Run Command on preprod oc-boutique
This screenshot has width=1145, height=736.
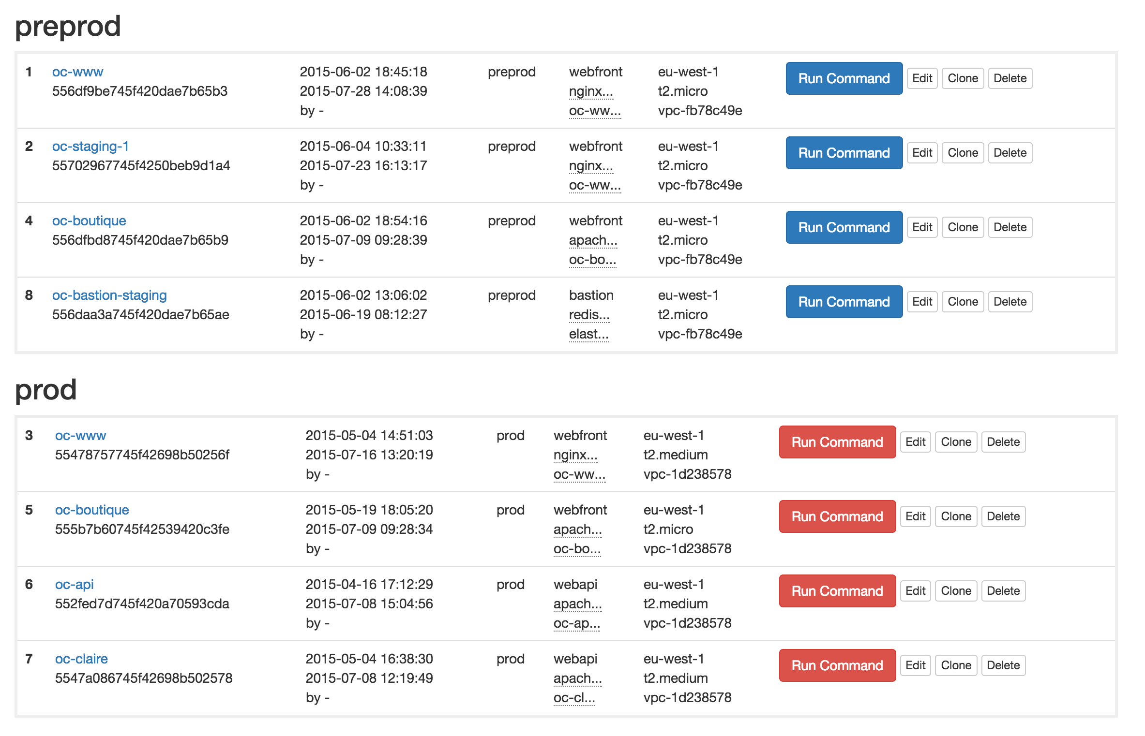tap(844, 227)
